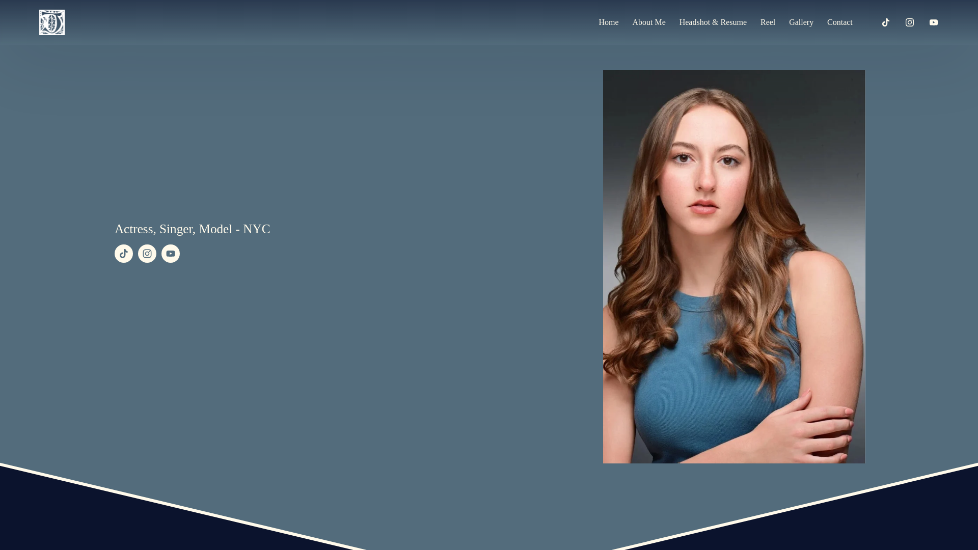Open Gallery page

(x=801, y=22)
